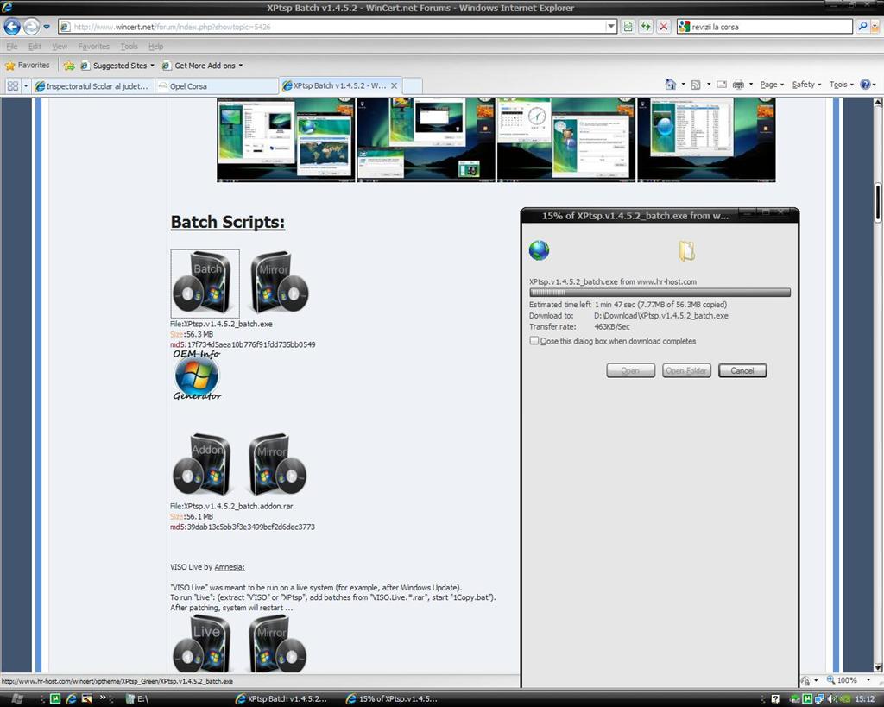The width and height of the screenshot is (884, 707).
Task: Open the last screenshot thumbnail in the strip
Action: click(706, 140)
